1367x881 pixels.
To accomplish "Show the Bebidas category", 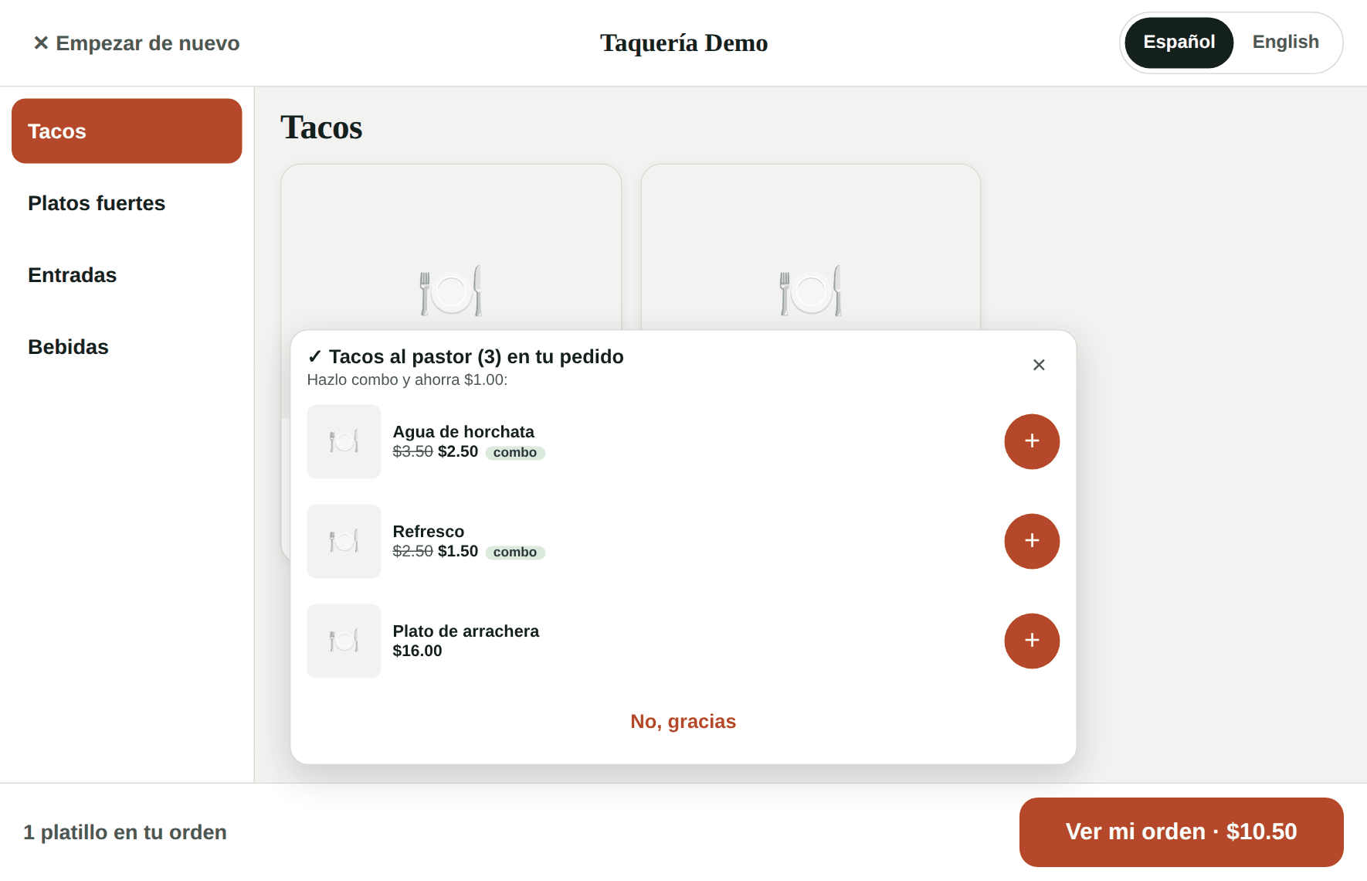I will tap(127, 347).
